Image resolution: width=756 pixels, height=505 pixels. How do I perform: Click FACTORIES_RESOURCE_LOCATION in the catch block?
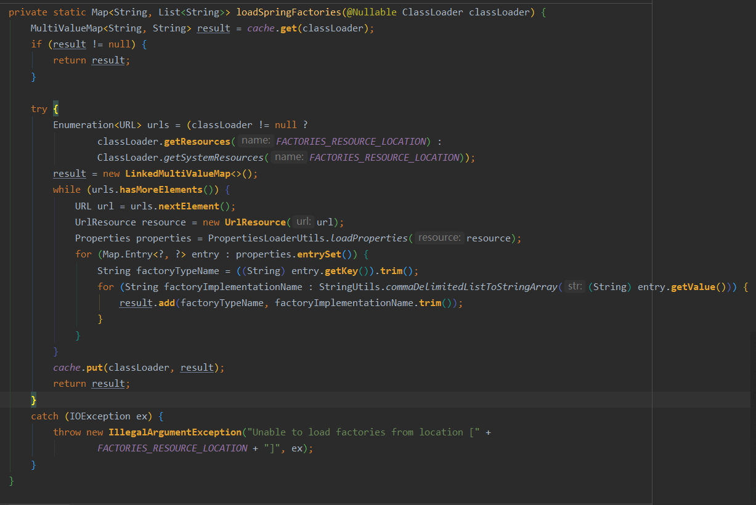point(173,448)
